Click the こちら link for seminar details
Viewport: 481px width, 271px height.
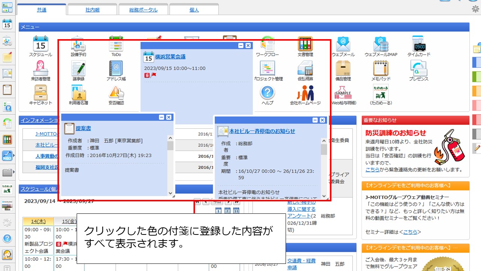tap(410, 232)
